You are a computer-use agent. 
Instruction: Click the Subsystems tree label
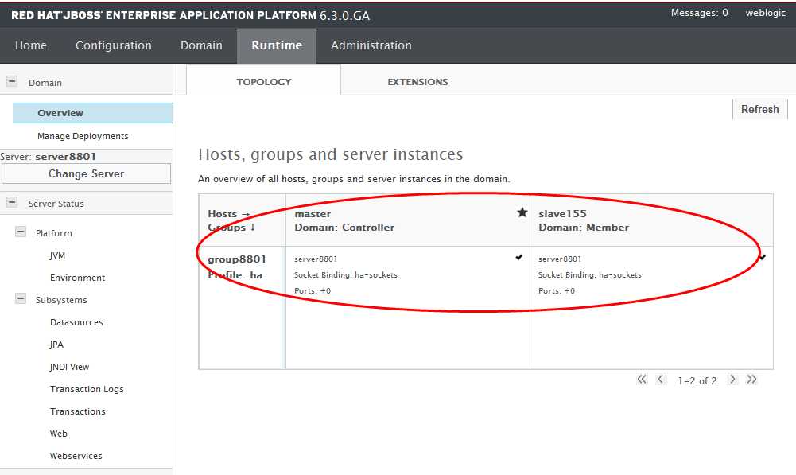coord(61,300)
